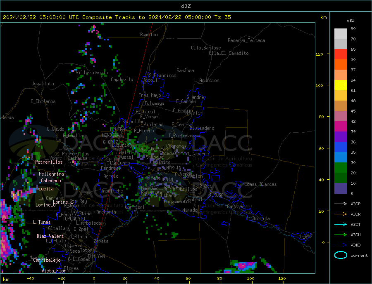Select the red swatch in dBZ scale
Image resolution: width=372 pixels, height=284 pixels.
(x=341, y=54)
